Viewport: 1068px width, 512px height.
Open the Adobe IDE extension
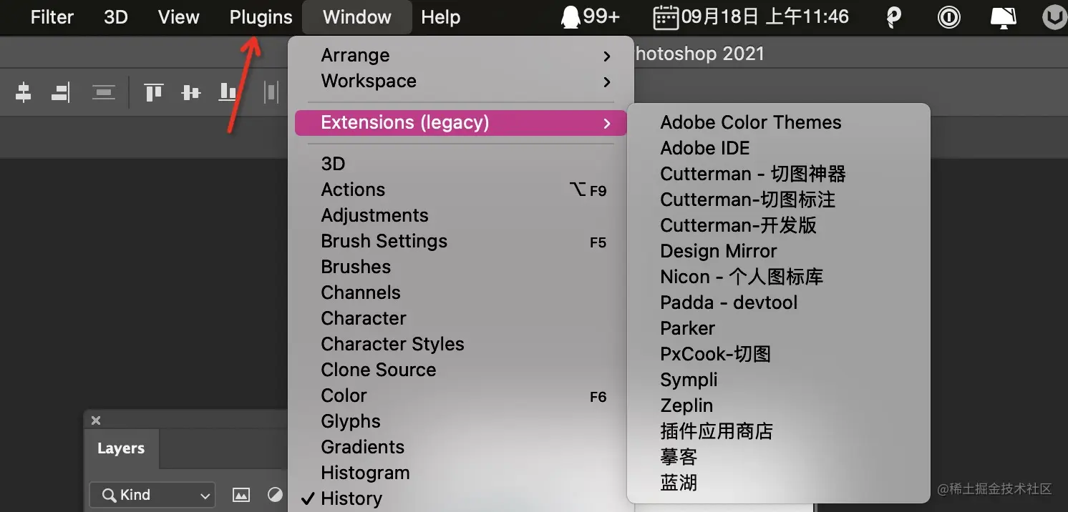click(779, 148)
